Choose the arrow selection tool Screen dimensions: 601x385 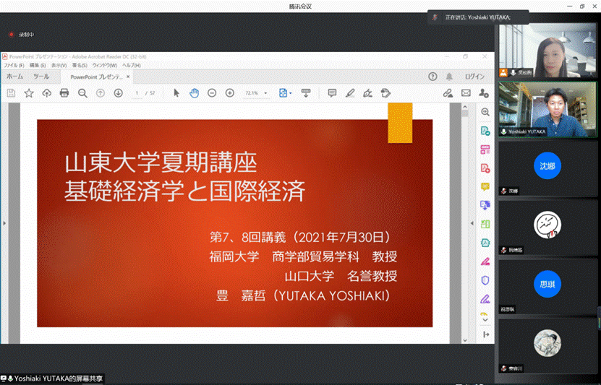pyautogui.click(x=176, y=93)
